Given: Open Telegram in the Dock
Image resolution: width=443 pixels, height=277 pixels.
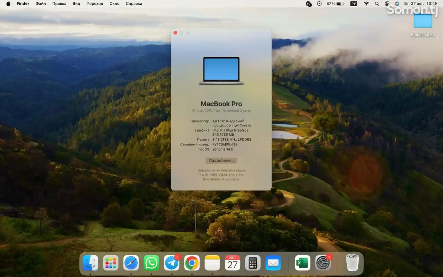Looking at the screenshot, I should tap(172, 263).
